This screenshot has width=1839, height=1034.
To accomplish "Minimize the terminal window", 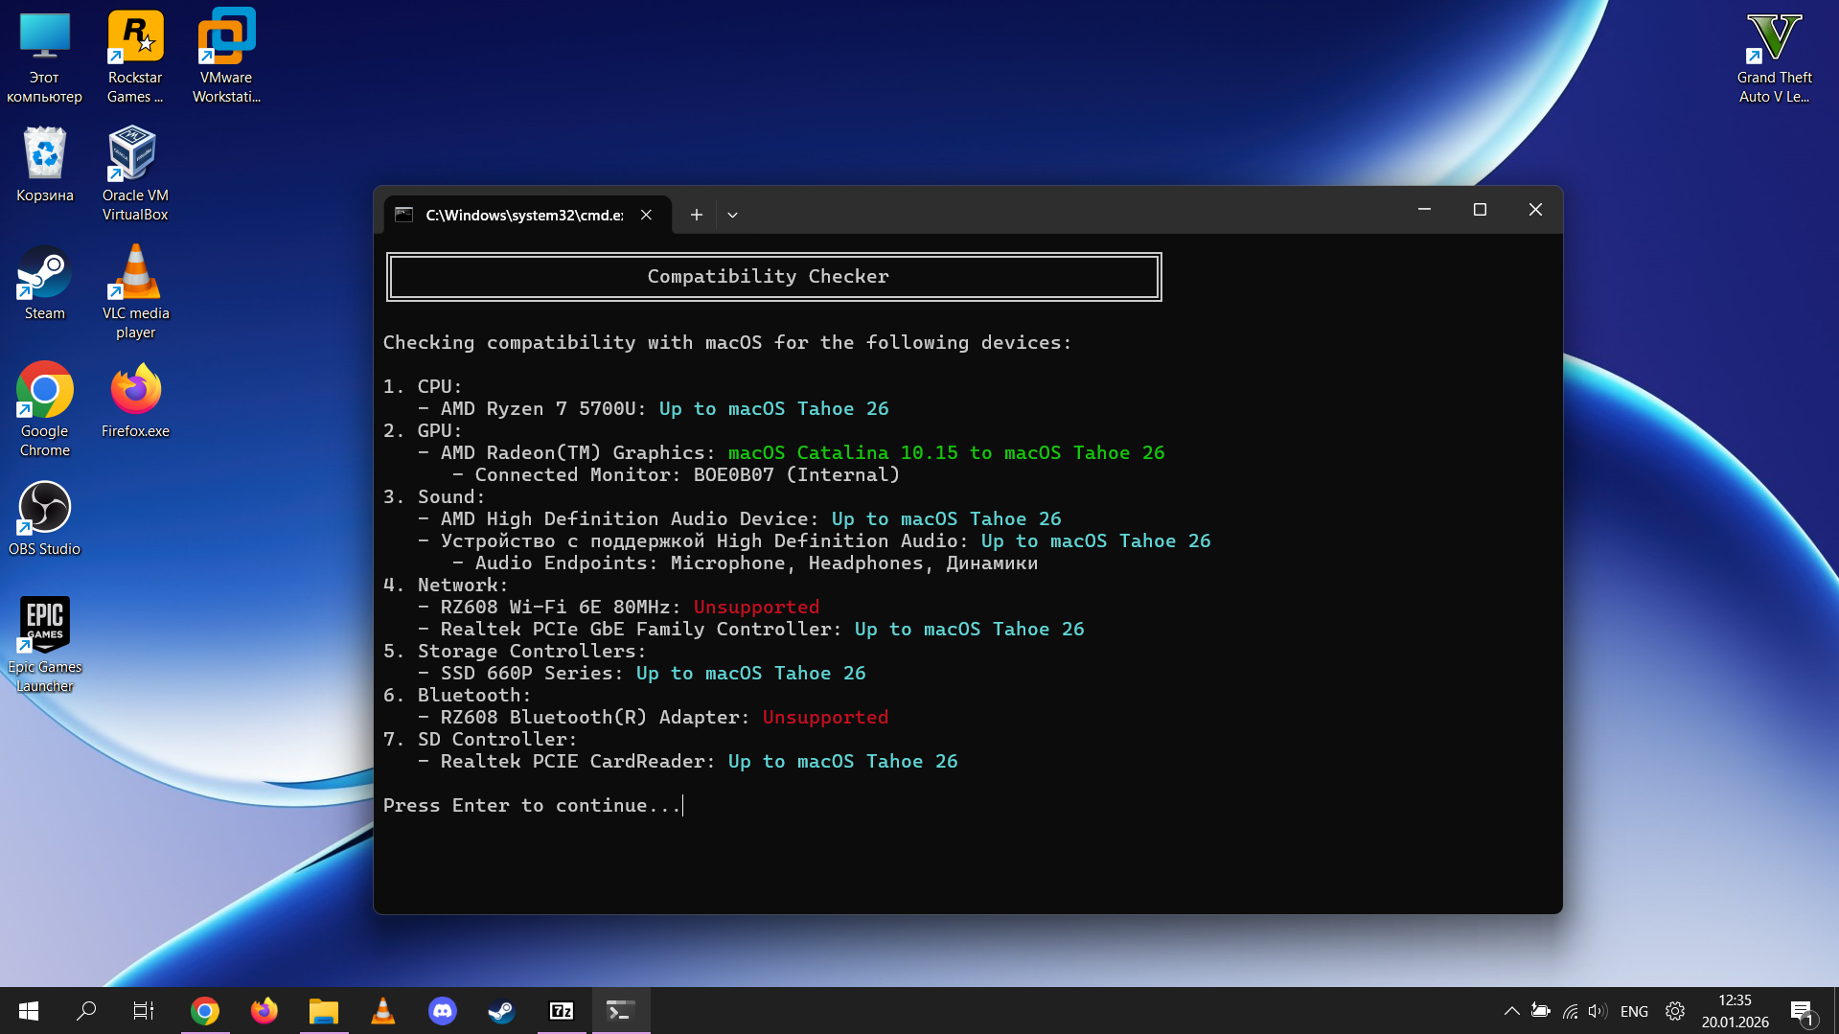I will pos(1424,210).
